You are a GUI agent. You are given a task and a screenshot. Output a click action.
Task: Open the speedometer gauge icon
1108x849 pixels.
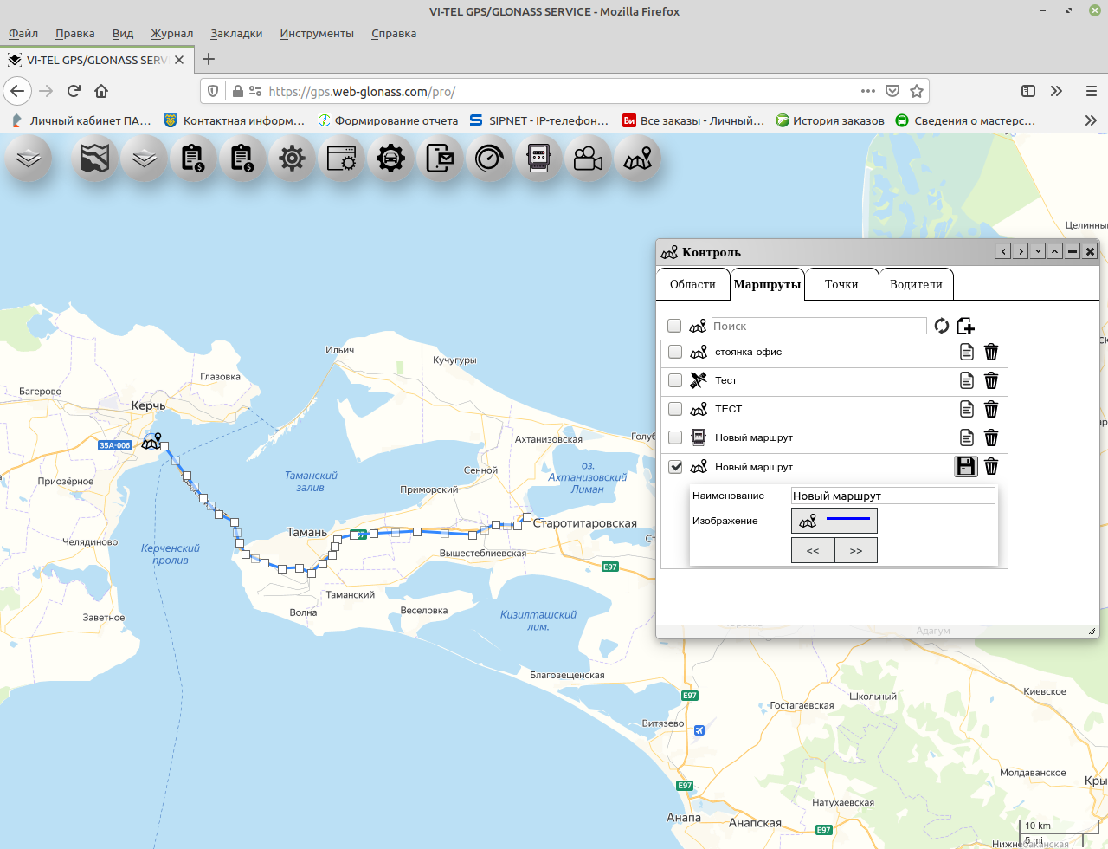[489, 159]
